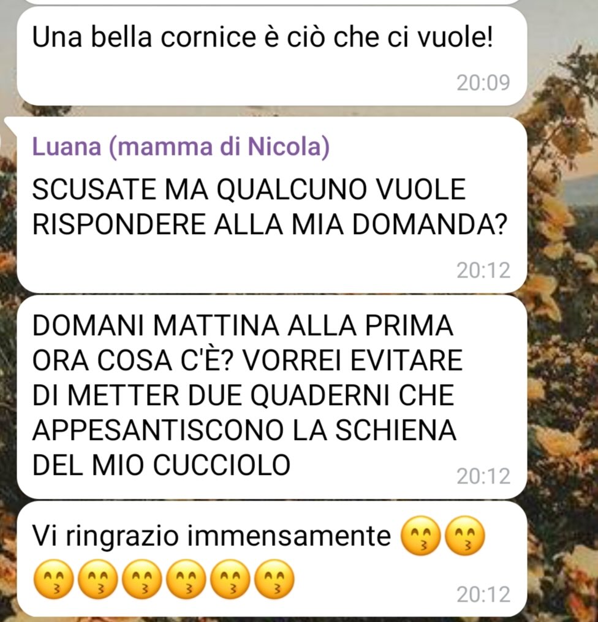Image resolution: width=598 pixels, height=622 pixels.
Task: Tap the words "RISPONDERE ALLA MIA DOMANDA?"
Action: (270, 224)
